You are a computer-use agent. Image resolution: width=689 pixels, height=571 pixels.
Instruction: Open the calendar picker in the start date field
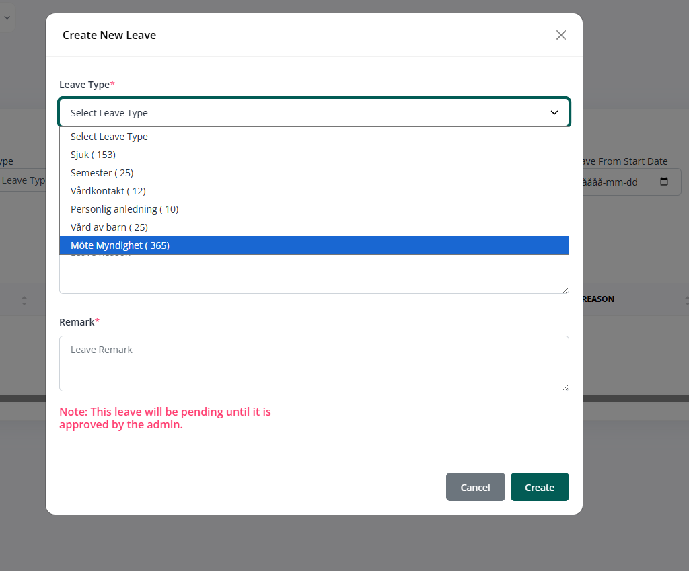pos(664,182)
